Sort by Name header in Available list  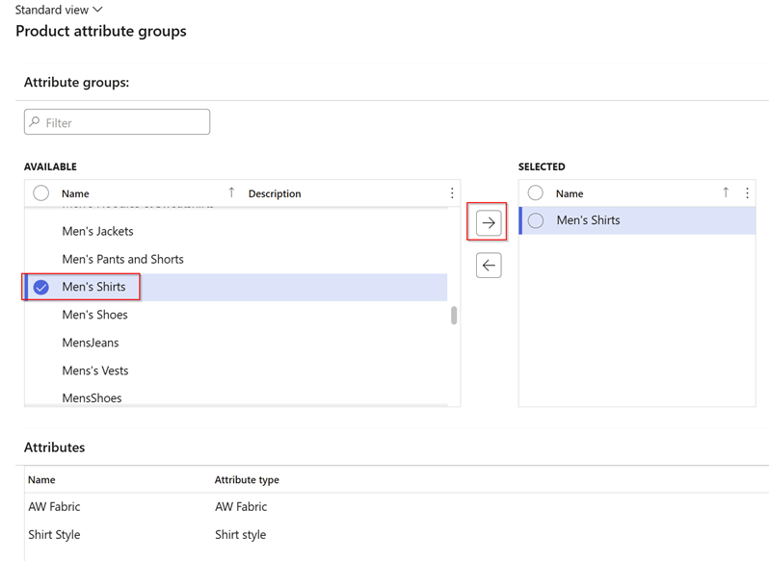[x=75, y=193]
